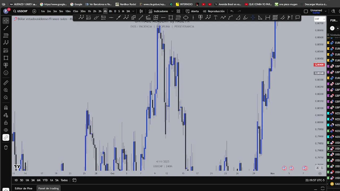The image size is (340, 191).
Task: Toggle the L log scale button
Action: pos(322,168)
